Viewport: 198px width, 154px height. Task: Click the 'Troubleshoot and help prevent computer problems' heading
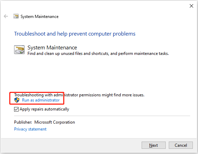(x=75, y=34)
